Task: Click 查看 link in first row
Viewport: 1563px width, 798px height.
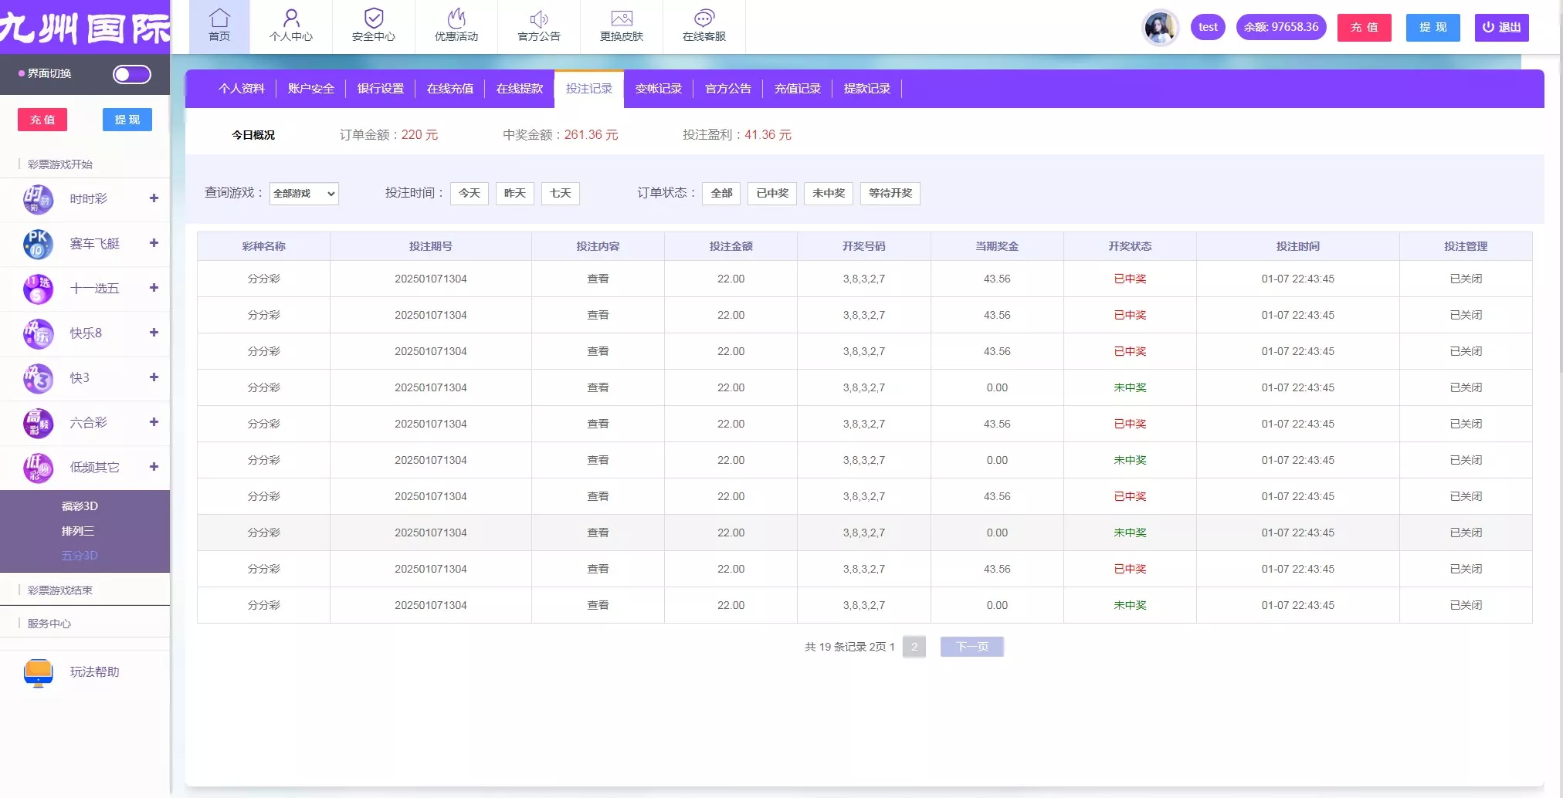Action: click(x=598, y=279)
